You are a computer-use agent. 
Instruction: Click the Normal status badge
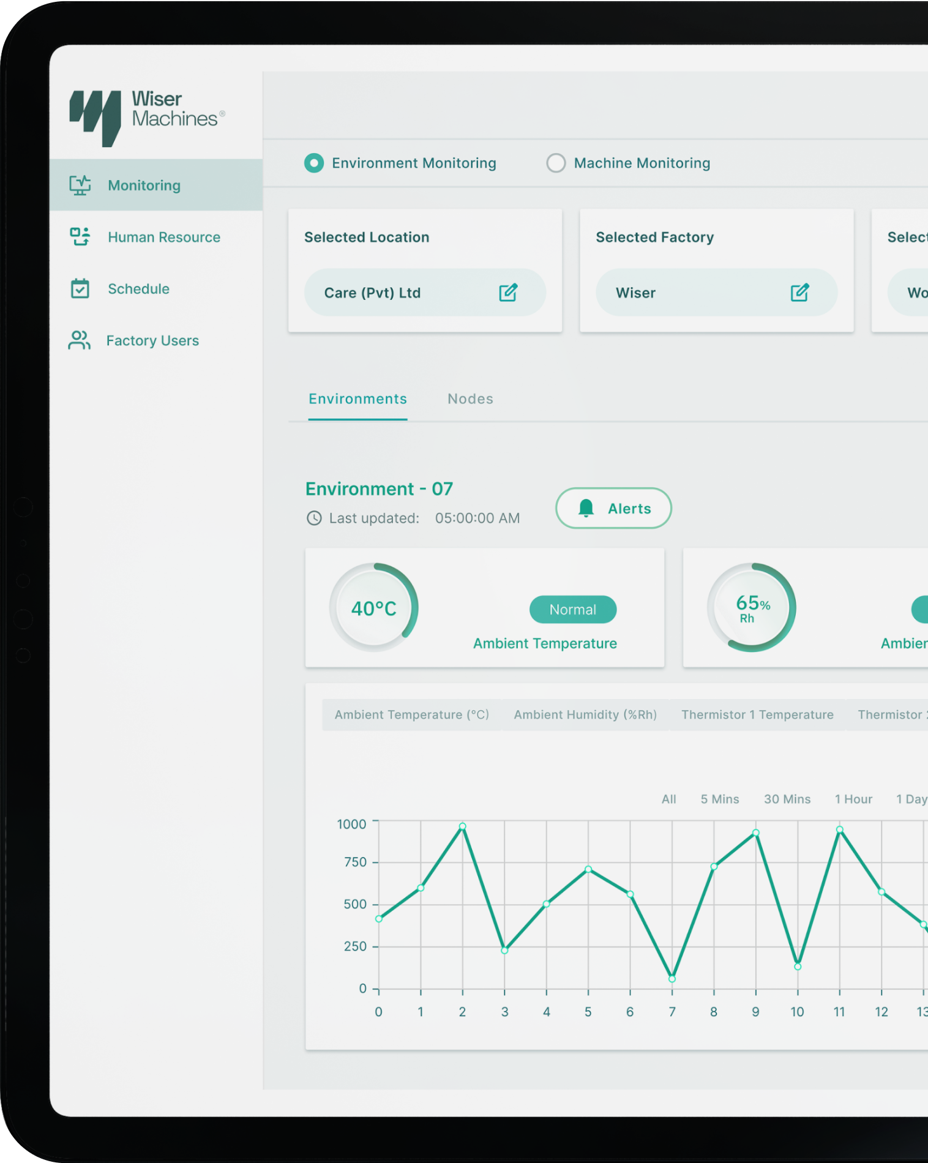pos(572,610)
